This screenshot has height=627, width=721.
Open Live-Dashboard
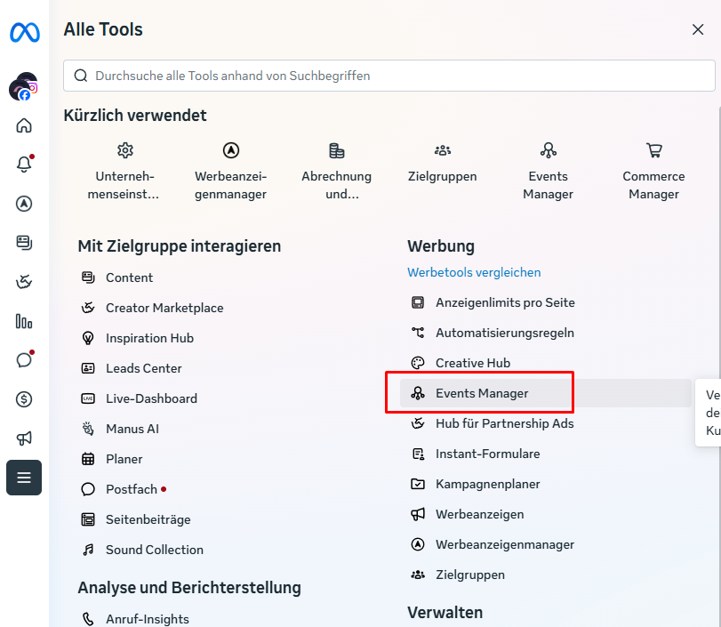pyautogui.click(x=140, y=398)
